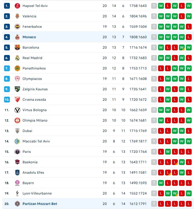Click Partizan's upcoming match question badge
This screenshot has height=209, width=194.
(x=154, y=204)
